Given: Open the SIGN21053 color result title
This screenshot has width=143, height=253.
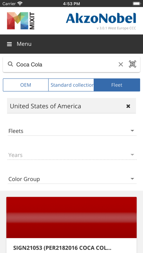Looking at the screenshot, I should point(62,248).
